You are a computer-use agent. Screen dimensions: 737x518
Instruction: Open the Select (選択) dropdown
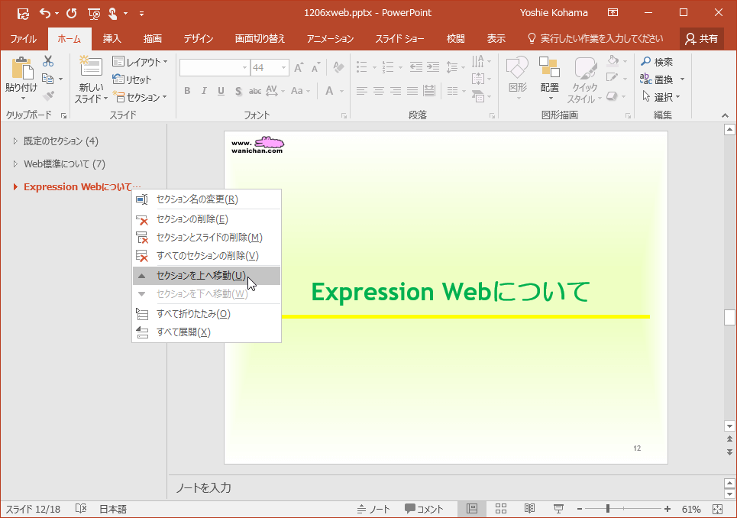pyautogui.click(x=661, y=97)
